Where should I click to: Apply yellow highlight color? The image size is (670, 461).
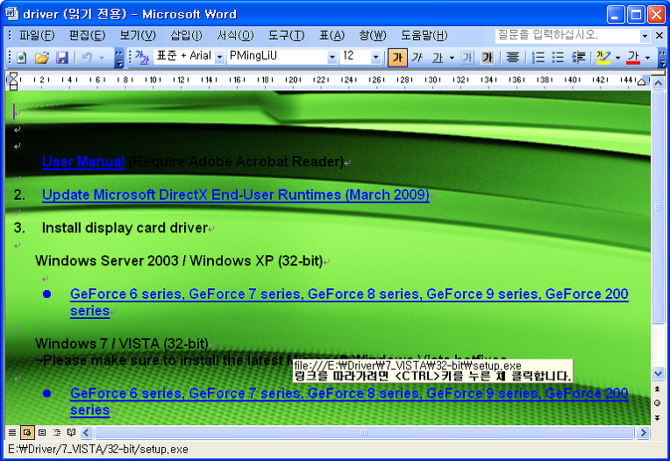pos(603,57)
